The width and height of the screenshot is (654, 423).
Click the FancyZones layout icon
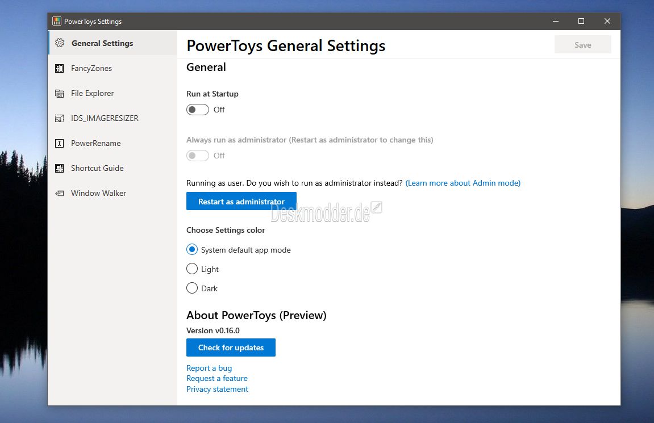(60, 68)
